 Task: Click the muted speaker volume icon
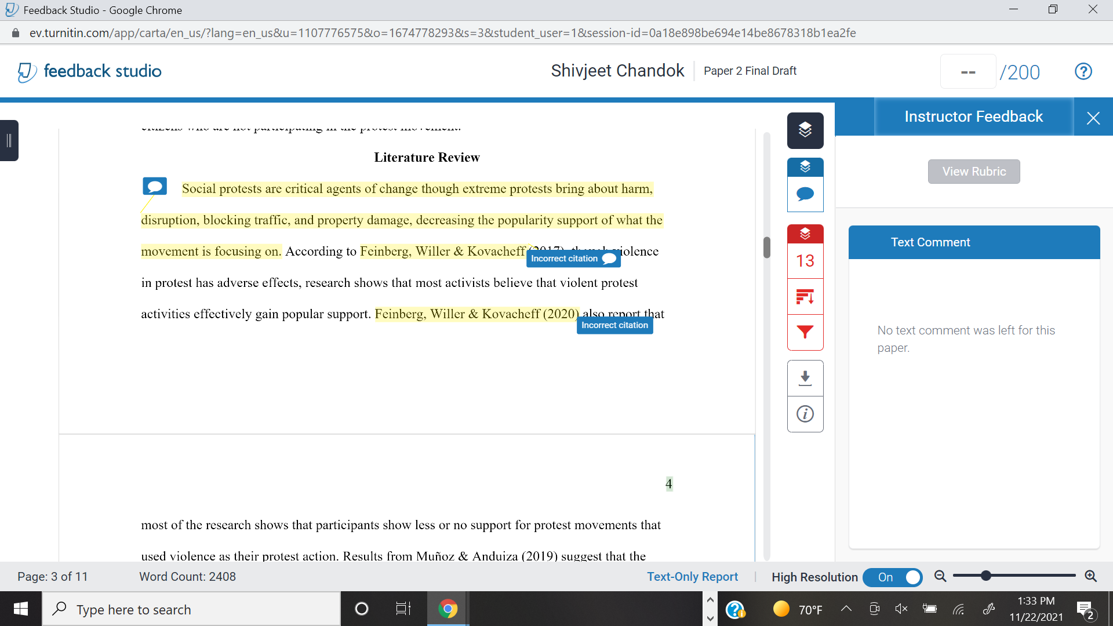point(901,609)
